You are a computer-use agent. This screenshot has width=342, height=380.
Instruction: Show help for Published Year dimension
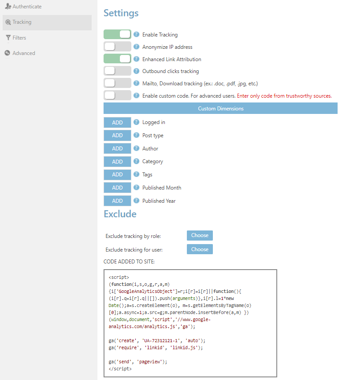click(x=137, y=201)
